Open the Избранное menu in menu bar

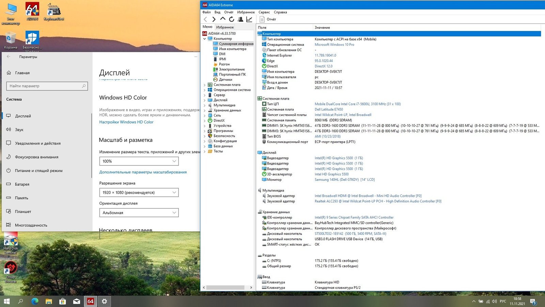(246, 12)
